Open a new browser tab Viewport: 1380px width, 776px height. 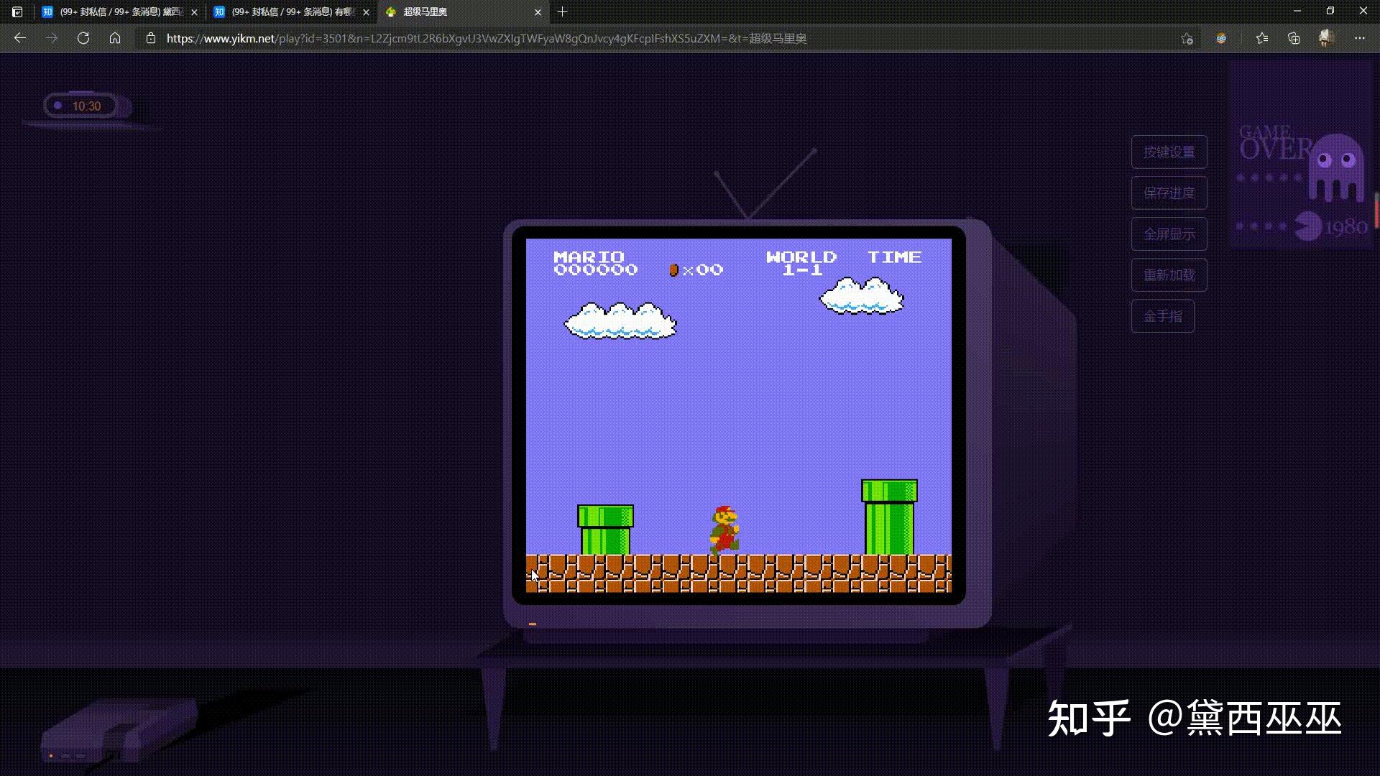point(562,11)
